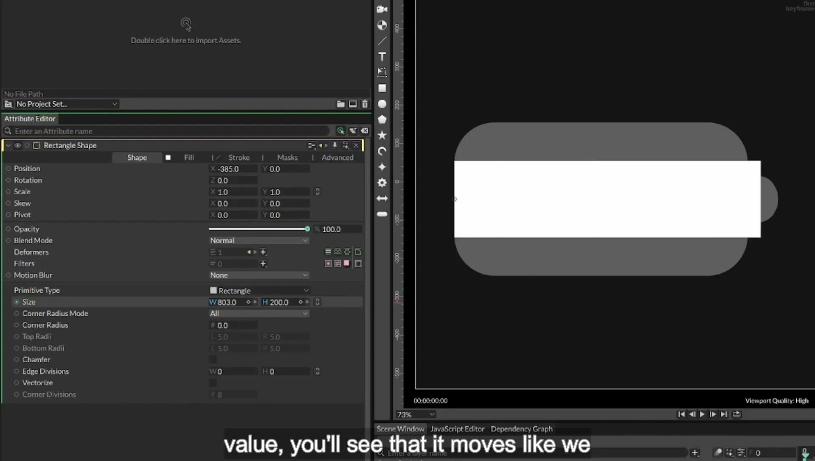The image size is (815, 461).
Task: Toggle Rectangle Shape visibility eye icon
Action: click(17, 145)
